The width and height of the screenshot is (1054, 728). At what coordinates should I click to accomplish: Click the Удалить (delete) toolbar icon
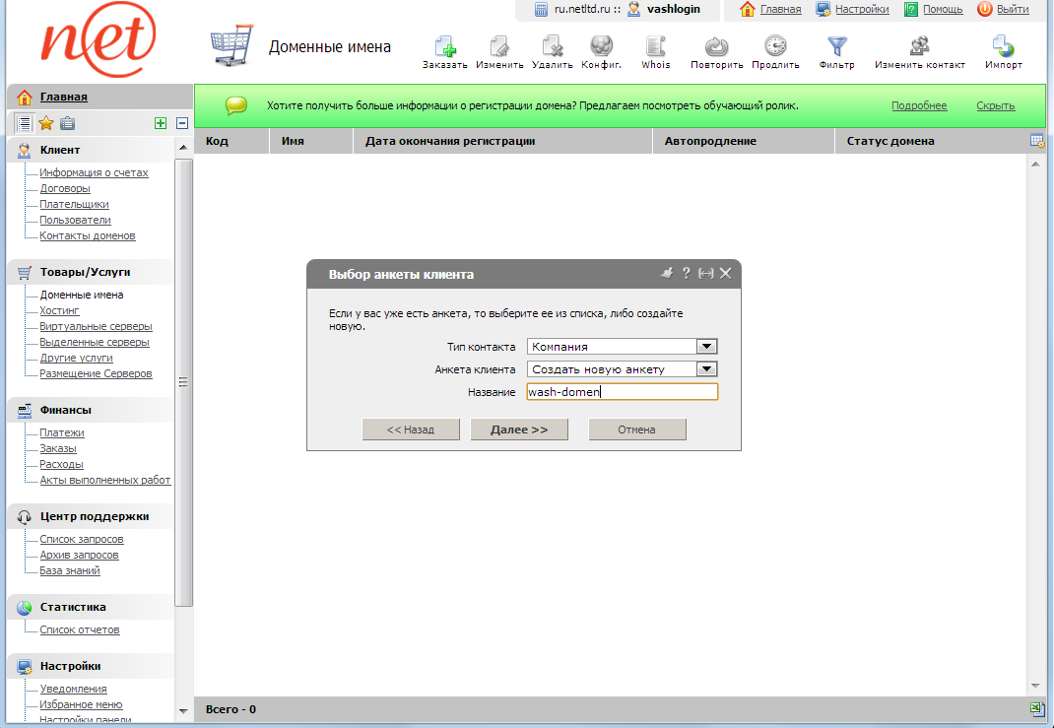click(x=553, y=46)
